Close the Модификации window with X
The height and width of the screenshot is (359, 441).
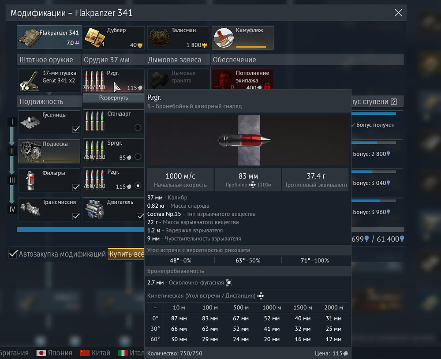[398, 13]
